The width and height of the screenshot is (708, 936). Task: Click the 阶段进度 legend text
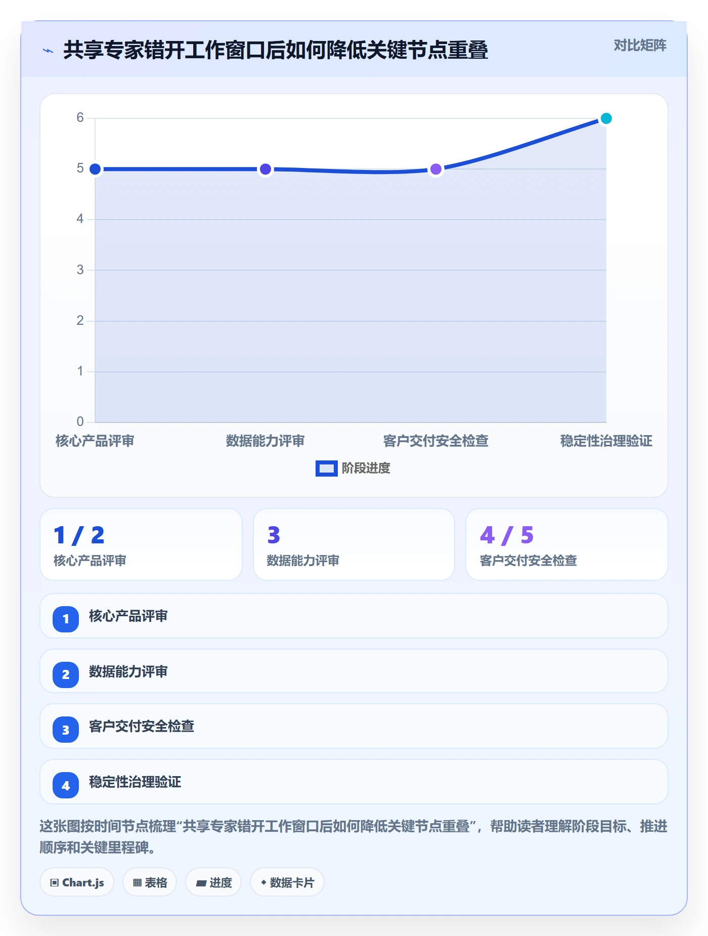366,468
